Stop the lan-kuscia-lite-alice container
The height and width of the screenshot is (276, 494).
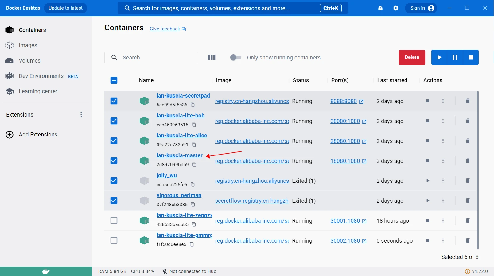[428, 141]
